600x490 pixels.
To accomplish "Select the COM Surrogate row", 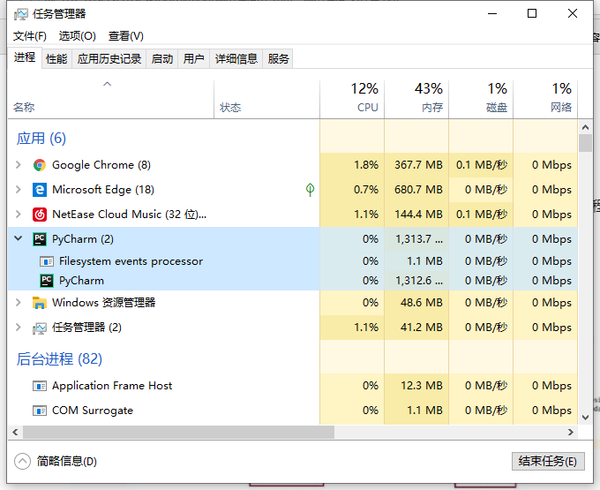I will click(293, 411).
